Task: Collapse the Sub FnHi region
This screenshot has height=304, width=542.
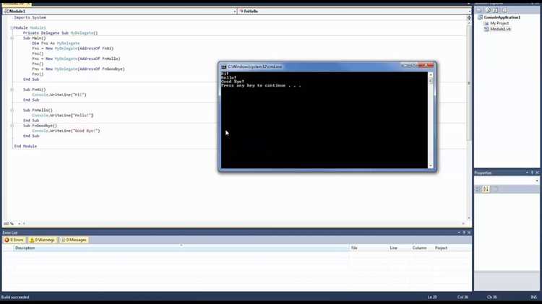Action: pos(12,90)
